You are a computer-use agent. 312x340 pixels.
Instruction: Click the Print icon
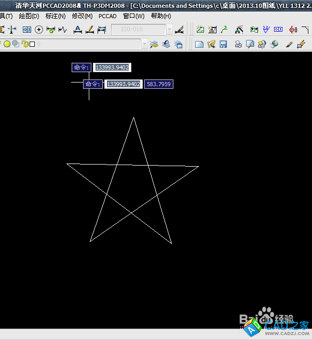click(238, 44)
